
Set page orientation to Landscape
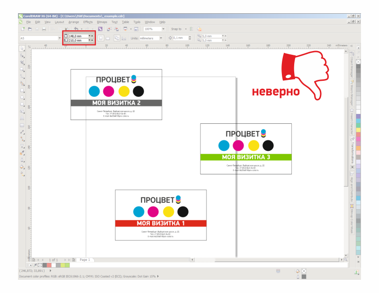point(108,38)
